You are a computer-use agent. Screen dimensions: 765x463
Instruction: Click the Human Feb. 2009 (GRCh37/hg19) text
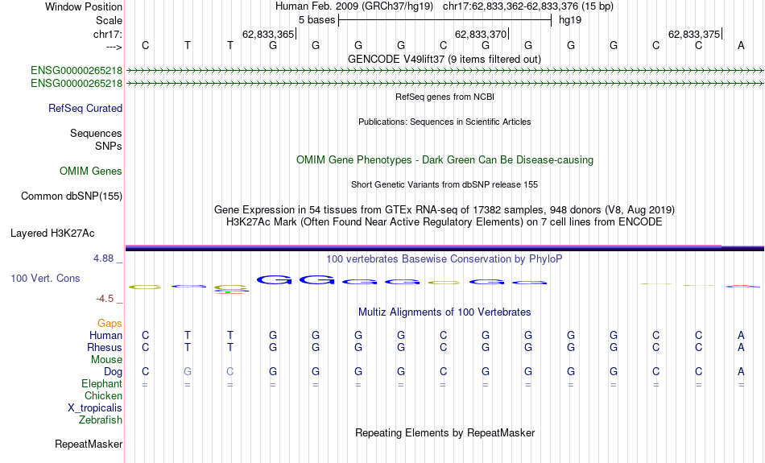pyautogui.click(x=354, y=6)
